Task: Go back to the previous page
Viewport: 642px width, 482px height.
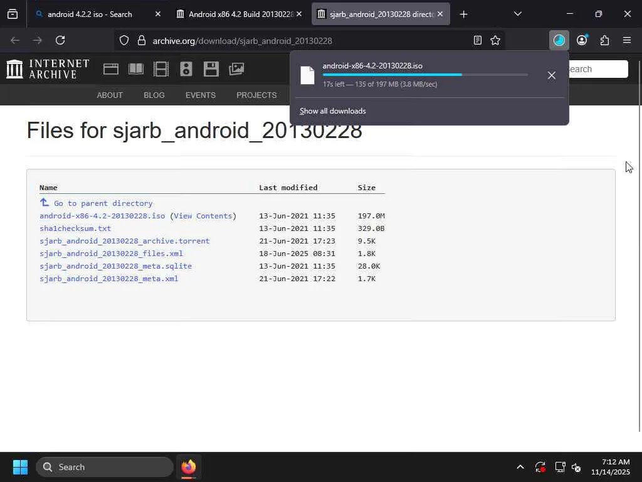Action: pyautogui.click(x=15, y=40)
